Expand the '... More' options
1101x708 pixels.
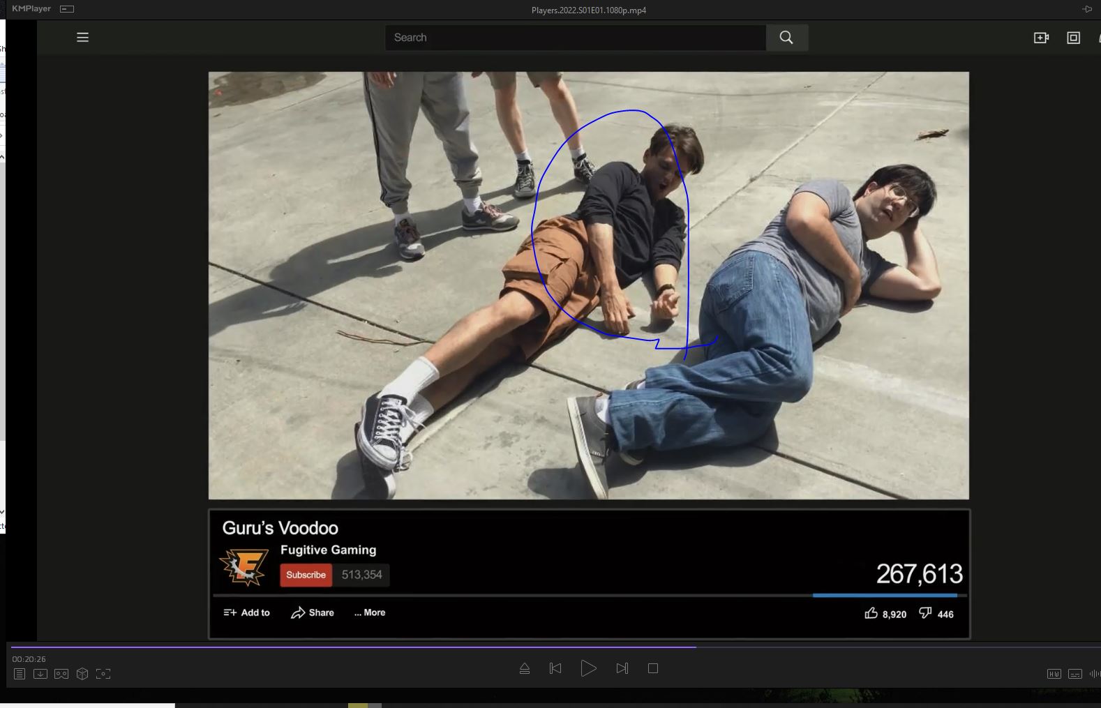tap(370, 612)
